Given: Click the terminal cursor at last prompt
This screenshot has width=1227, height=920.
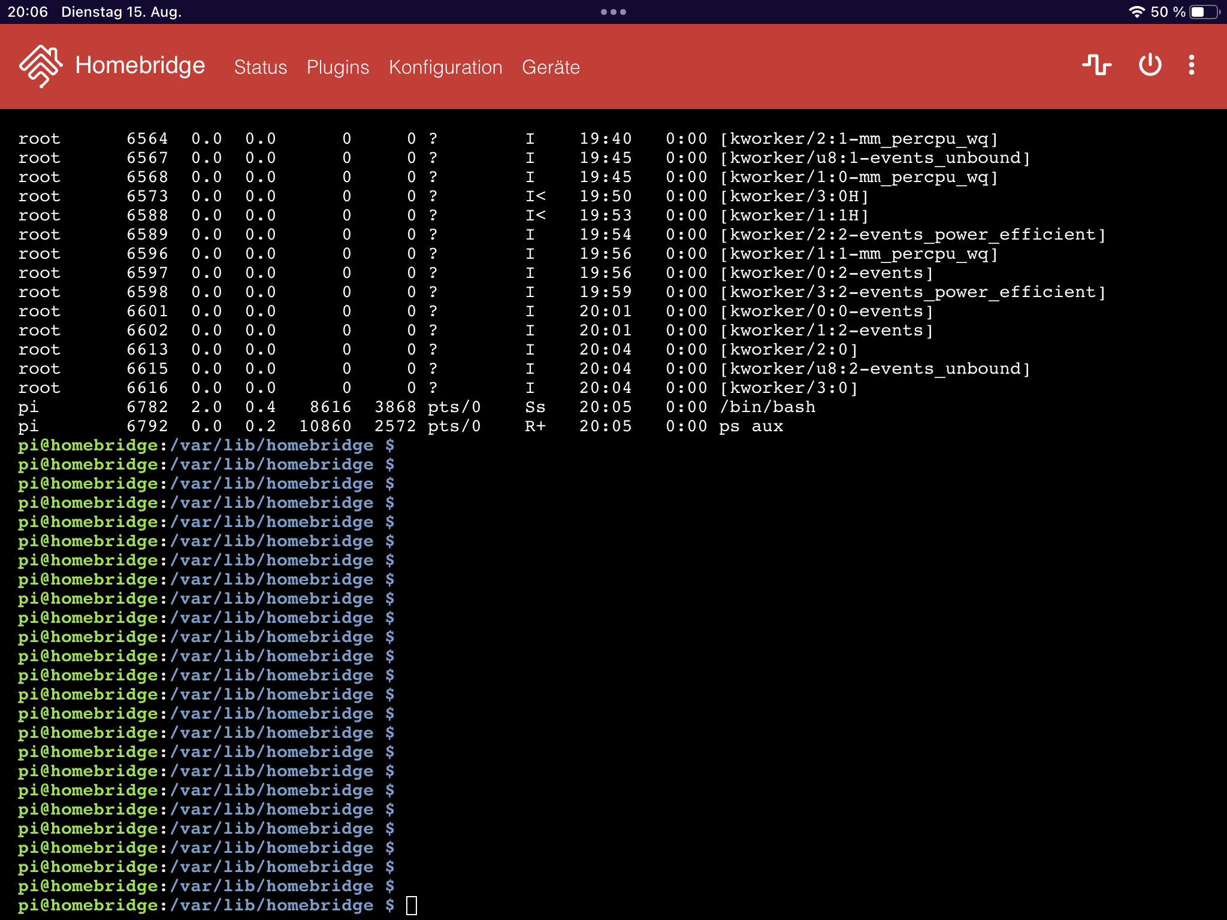Looking at the screenshot, I should [x=412, y=905].
